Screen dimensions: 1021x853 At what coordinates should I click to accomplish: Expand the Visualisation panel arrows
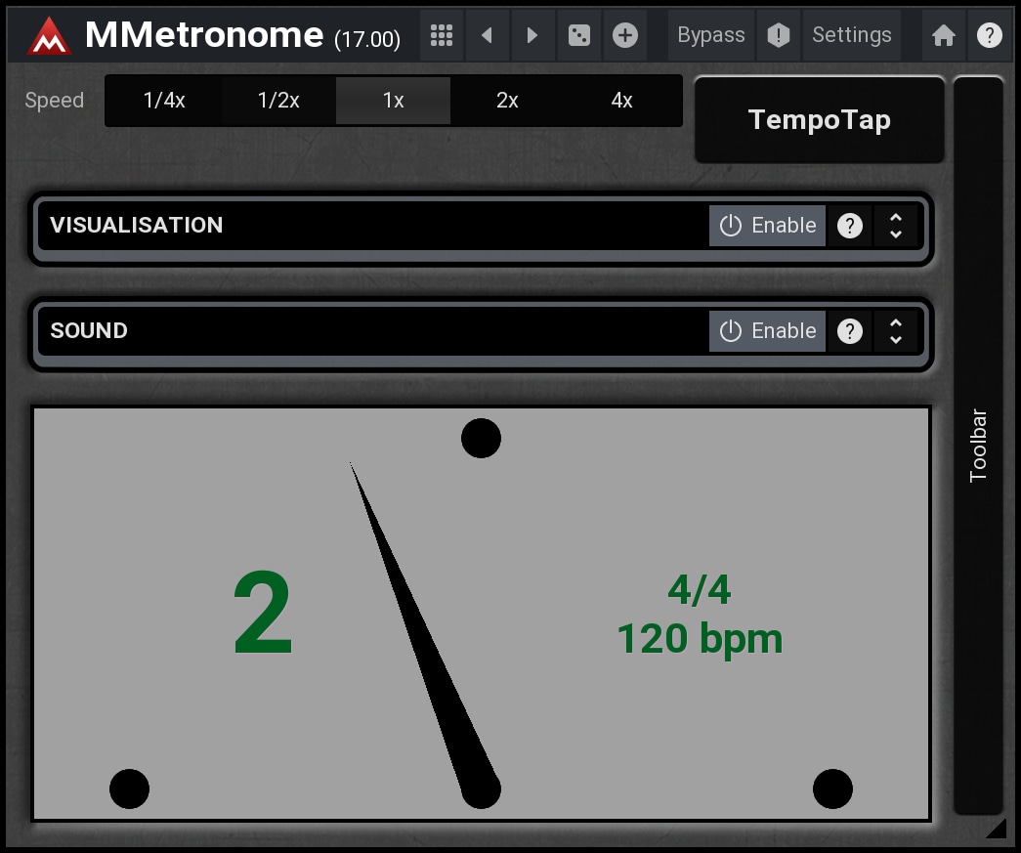pyautogui.click(x=896, y=226)
